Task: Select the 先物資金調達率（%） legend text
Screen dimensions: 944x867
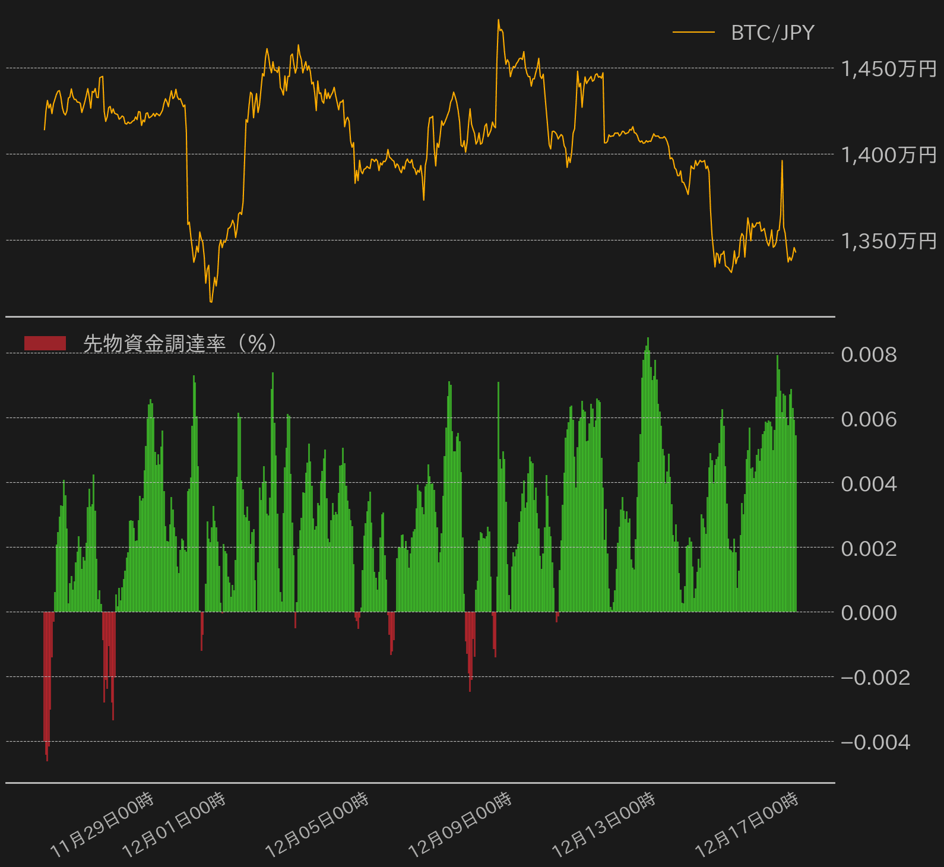Action: [180, 343]
